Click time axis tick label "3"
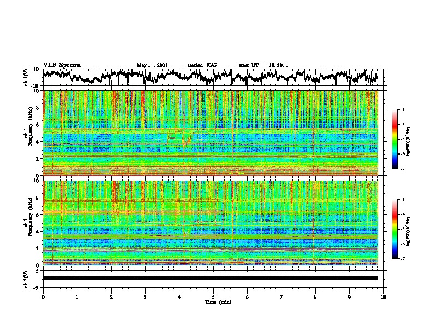The height and width of the screenshot is (333, 432). (145, 297)
